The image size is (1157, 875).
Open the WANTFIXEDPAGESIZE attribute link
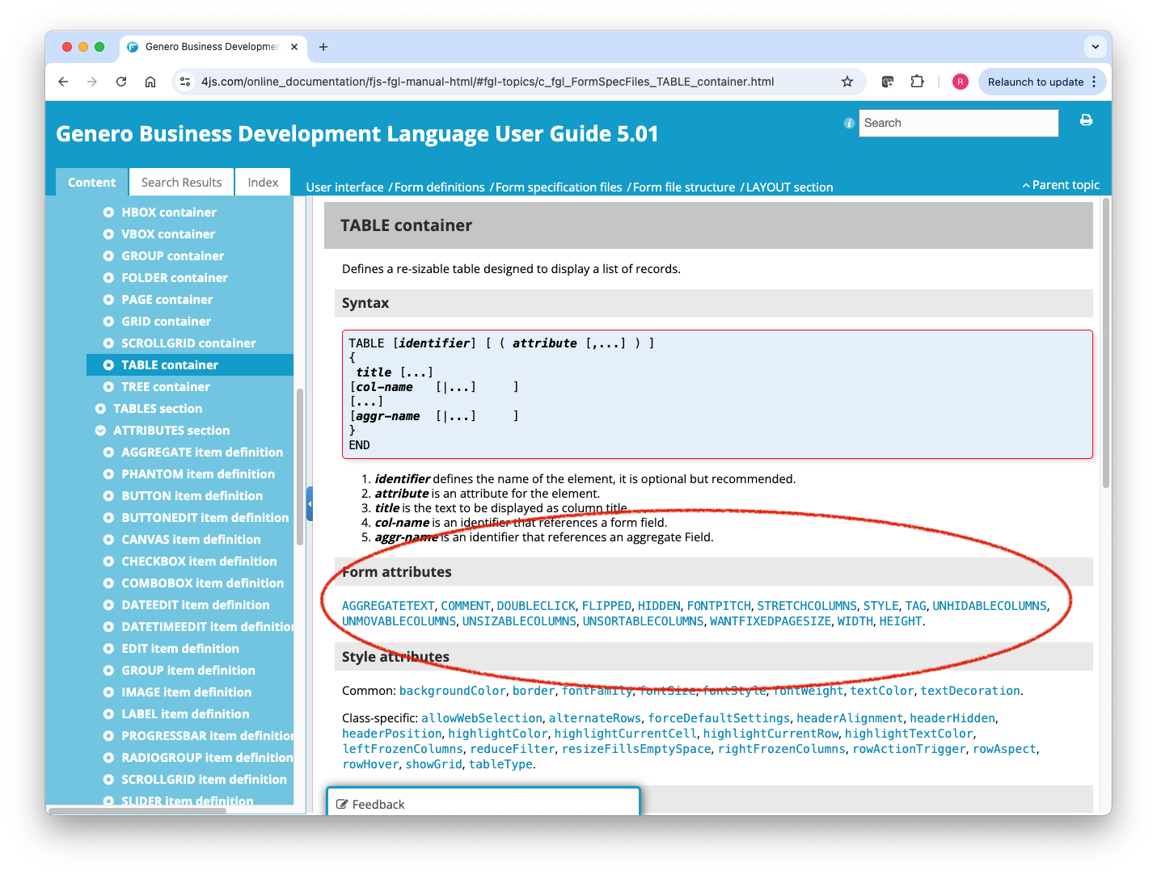coord(771,621)
